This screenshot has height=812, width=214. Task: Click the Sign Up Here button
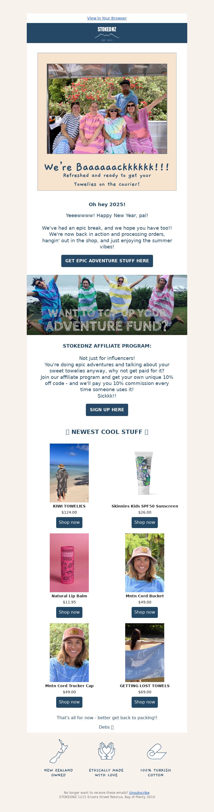point(107,410)
